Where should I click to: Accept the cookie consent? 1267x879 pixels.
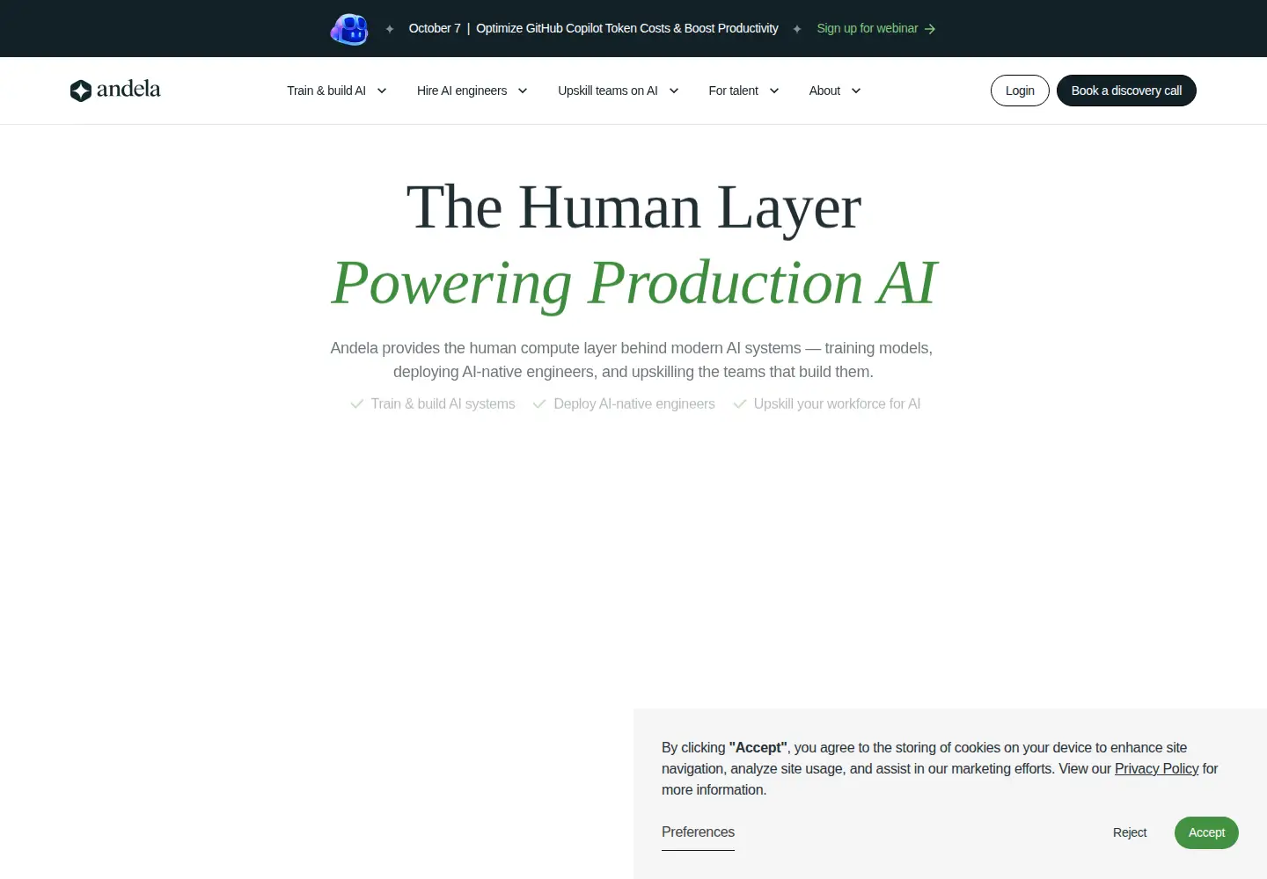click(1206, 832)
